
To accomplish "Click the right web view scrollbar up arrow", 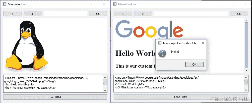I will pyautogui.click(x=246, y=20).
